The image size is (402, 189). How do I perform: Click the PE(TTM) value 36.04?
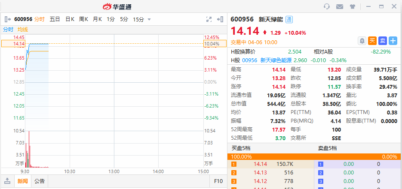[x=334, y=112]
